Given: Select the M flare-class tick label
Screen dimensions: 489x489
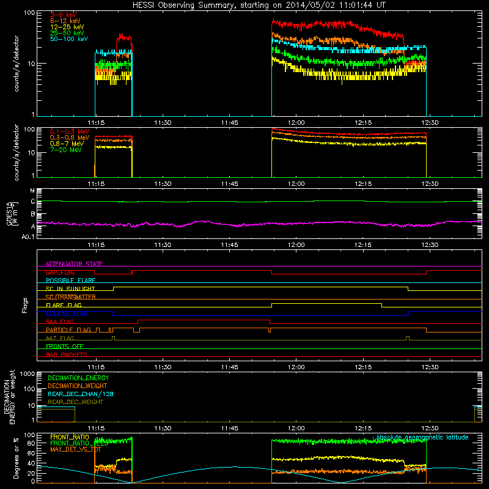Looking at the screenshot, I should click(32, 191).
